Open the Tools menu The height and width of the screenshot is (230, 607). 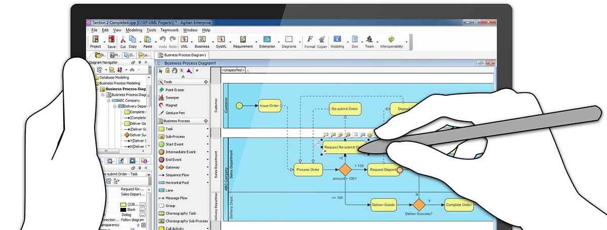tap(151, 30)
